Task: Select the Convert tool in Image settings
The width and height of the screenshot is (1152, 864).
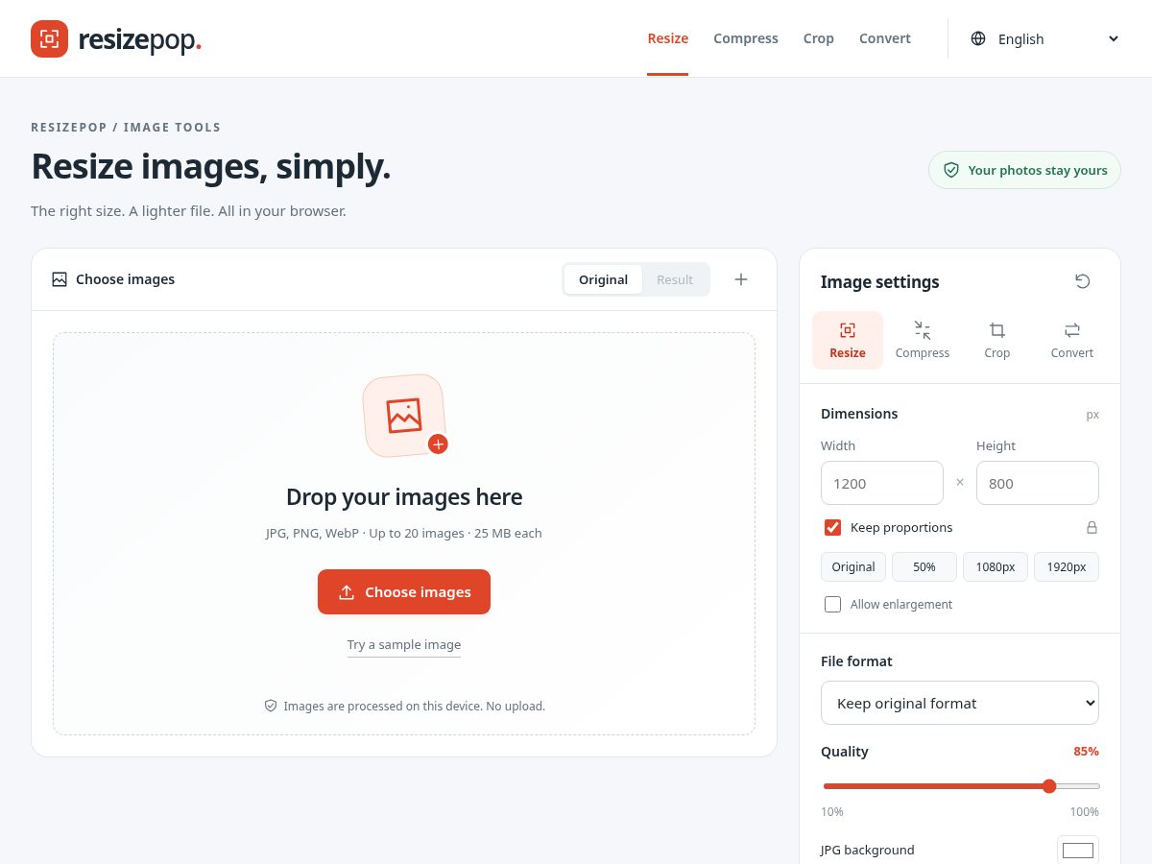Action: pyautogui.click(x=1072, y=340)
